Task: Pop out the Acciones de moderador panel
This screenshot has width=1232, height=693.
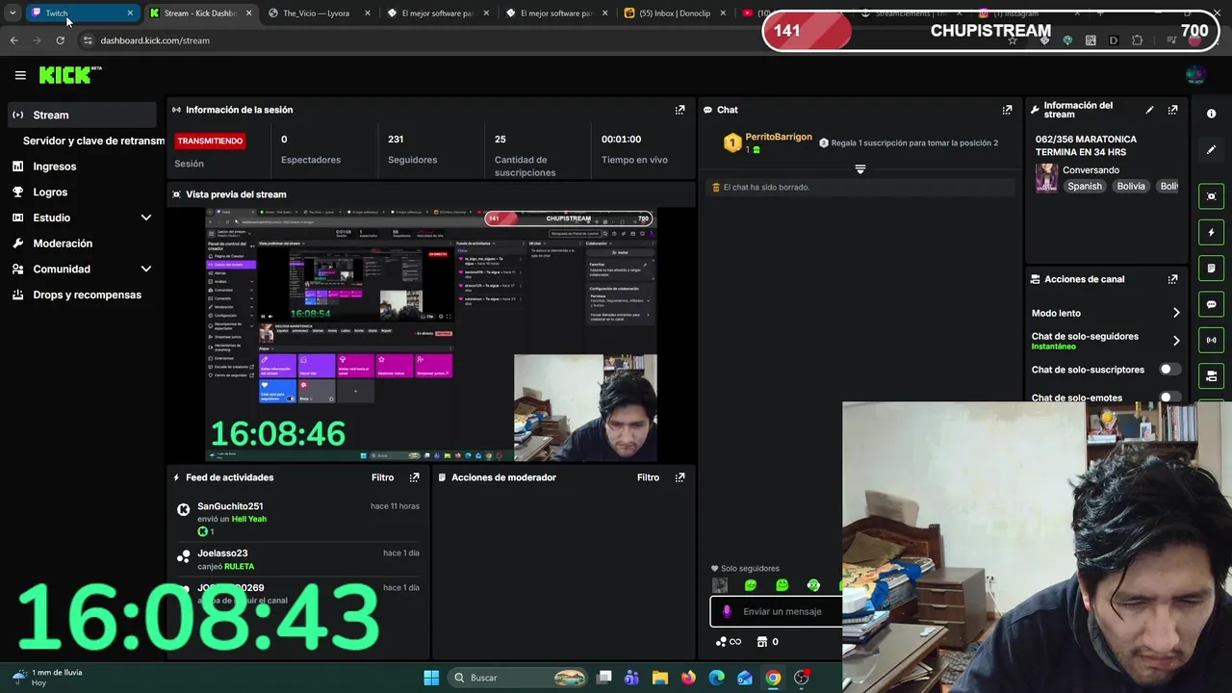Action: pyautogui.click(x=680, y=477)
